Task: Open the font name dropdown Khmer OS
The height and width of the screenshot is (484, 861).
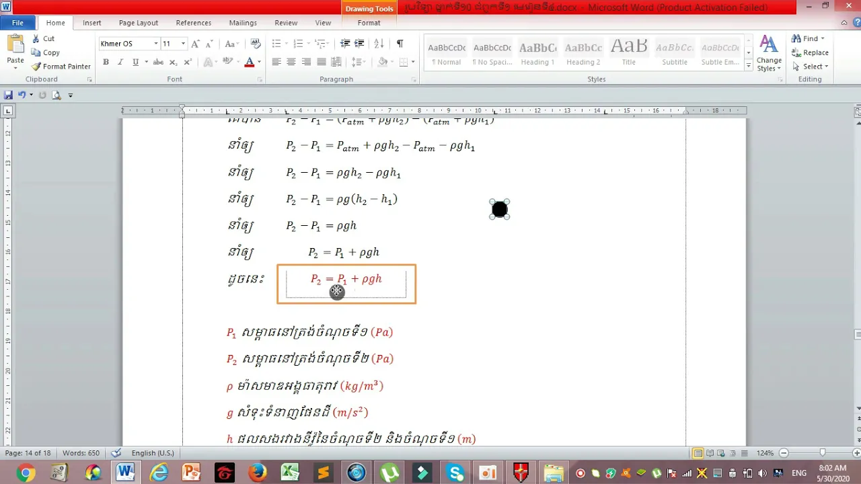Action: 155,44
